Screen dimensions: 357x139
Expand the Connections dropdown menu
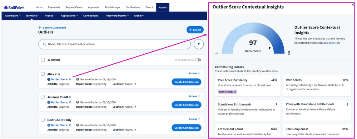(x=92, y=16)
